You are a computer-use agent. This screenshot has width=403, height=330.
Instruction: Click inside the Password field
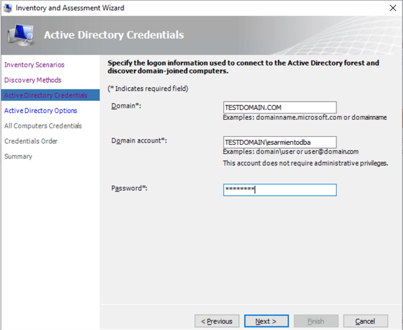tap(280, 190)
